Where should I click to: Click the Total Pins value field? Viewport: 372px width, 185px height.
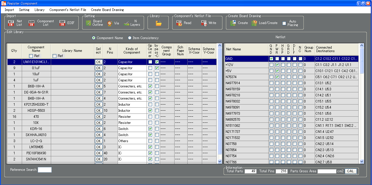pos(282,171)
